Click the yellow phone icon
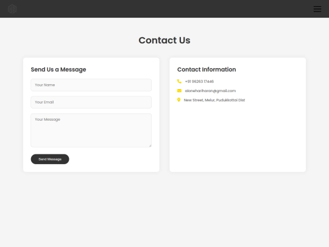The height and width of the screenshot is (247, 329). coord(179,81)
